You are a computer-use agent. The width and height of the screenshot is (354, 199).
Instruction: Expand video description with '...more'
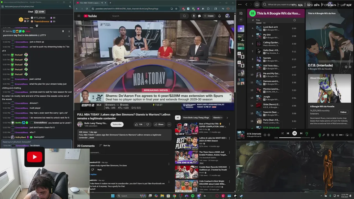tap(92, 138)
